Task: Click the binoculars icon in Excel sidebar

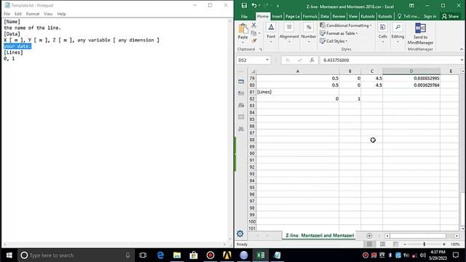Action: (241, 129)
